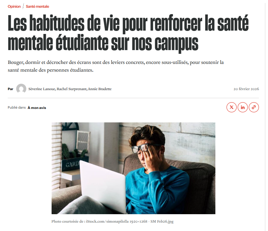Screen dimensions: 268x231
Task: Click the 20 février 2026 date
Action: (246, 89)
